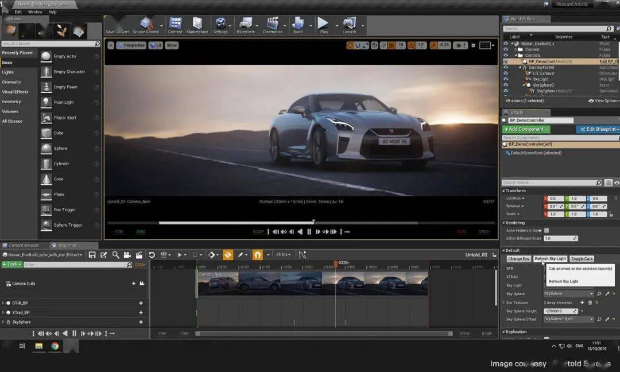
Task: Check the Actor Hidden In Game checkbox
Action: [547, 230]
